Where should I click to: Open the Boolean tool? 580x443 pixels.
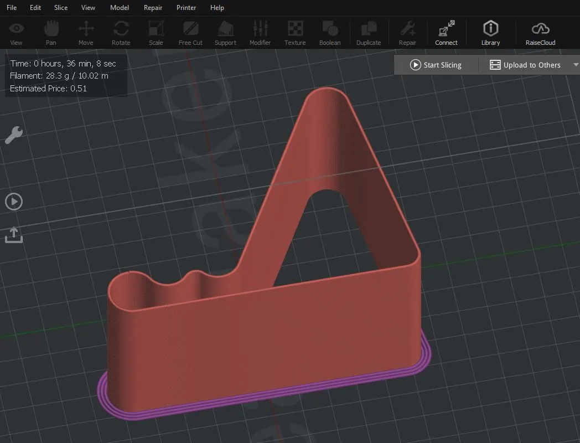pyautogui.click(x=330, y=33)
